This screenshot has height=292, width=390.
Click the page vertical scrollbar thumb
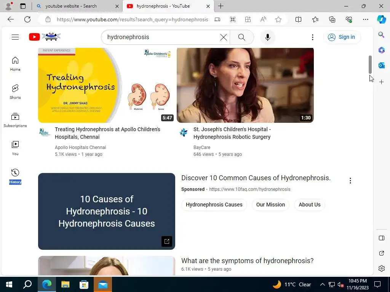point(370,65)
